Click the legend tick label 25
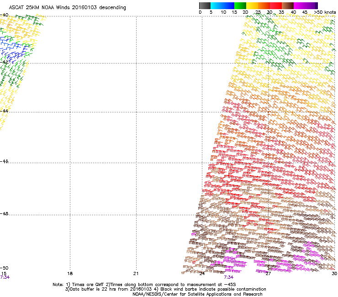 pos(258,12)
